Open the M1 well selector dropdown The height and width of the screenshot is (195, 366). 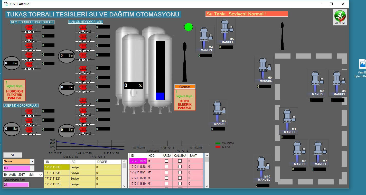coord(32,168)
